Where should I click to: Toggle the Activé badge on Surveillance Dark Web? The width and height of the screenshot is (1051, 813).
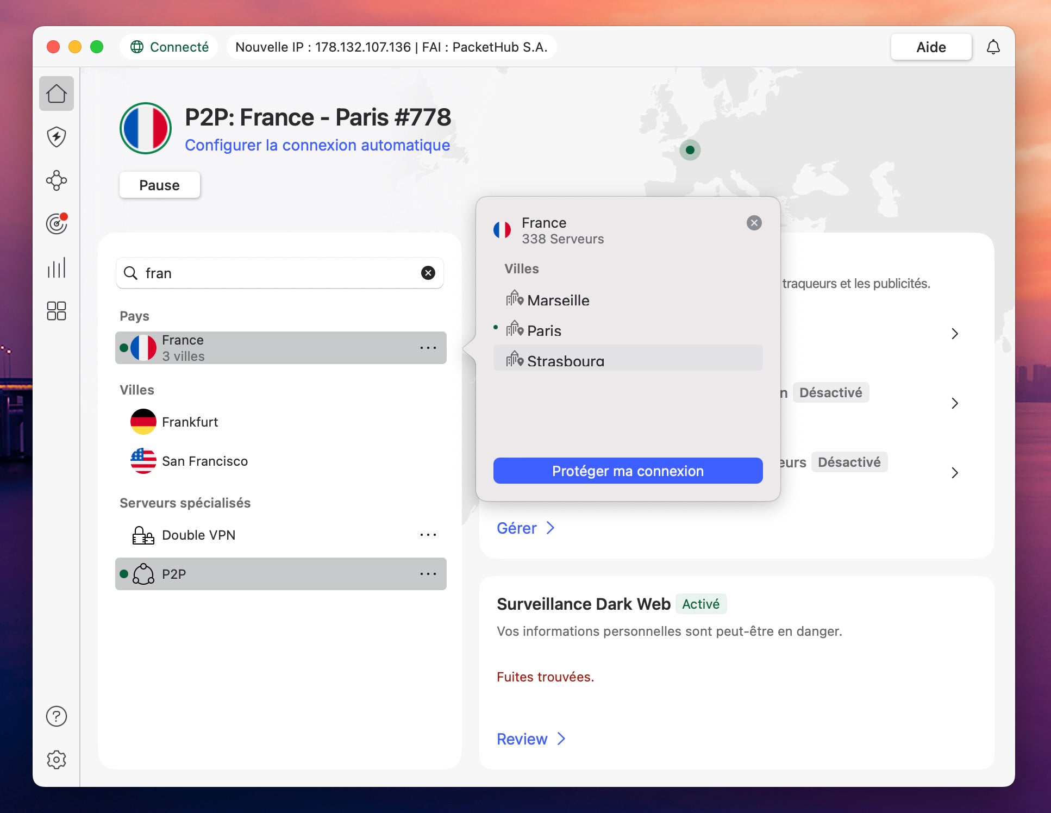(701, 604)
